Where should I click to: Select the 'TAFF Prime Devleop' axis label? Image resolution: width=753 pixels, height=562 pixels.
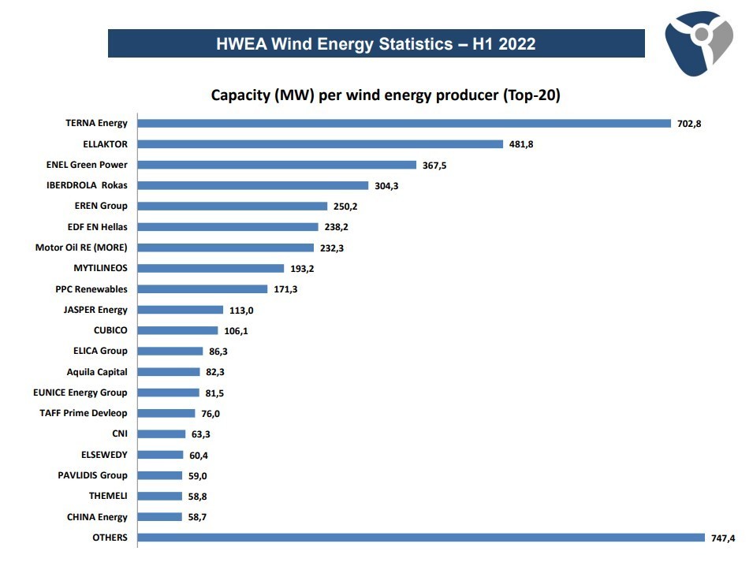84,413
